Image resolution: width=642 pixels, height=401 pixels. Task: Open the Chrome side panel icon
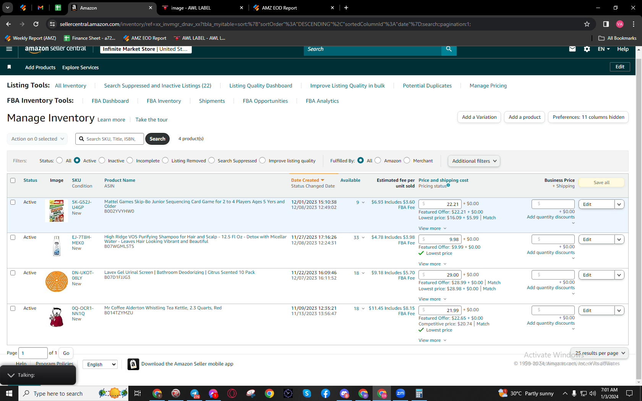coord(606,24)
